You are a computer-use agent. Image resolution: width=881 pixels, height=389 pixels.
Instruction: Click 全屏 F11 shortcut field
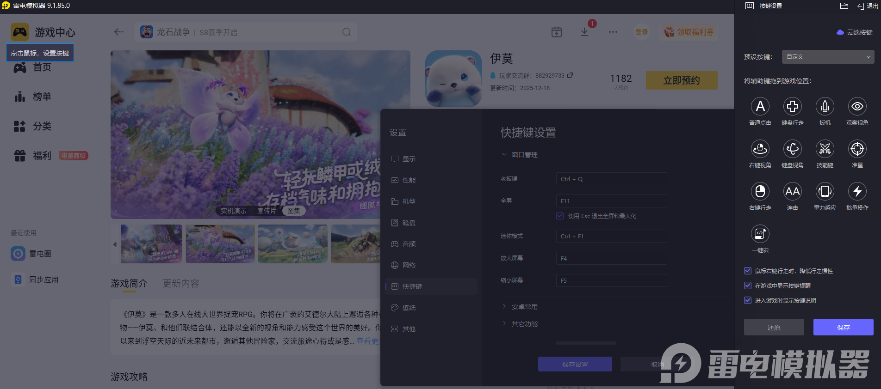611,201
